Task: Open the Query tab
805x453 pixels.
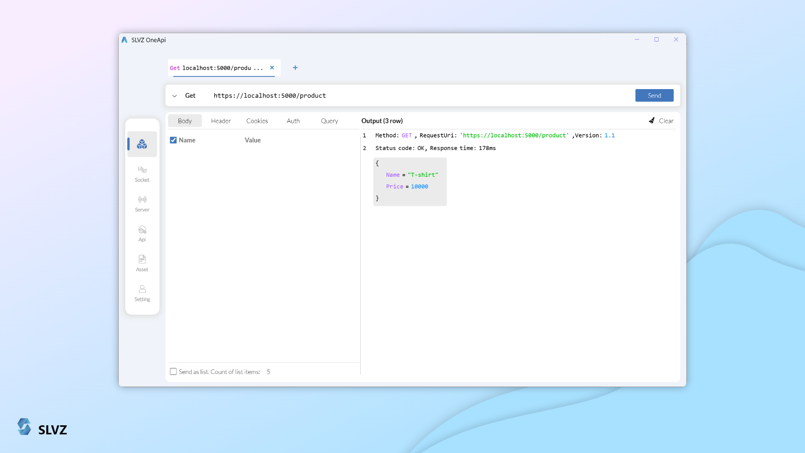Action: (329, 121)
